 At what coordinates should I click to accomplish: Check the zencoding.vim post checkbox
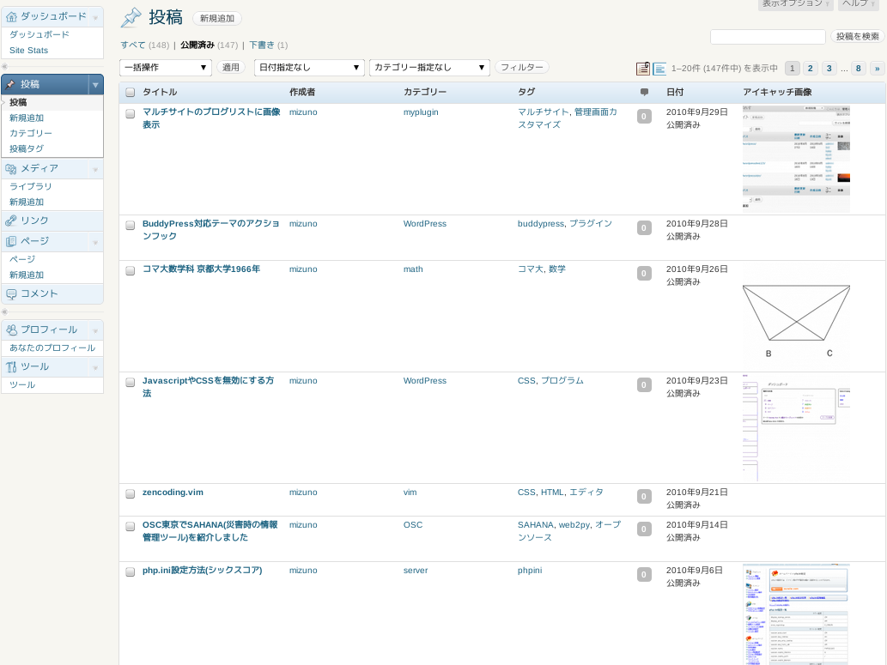(x=131, y=493)
